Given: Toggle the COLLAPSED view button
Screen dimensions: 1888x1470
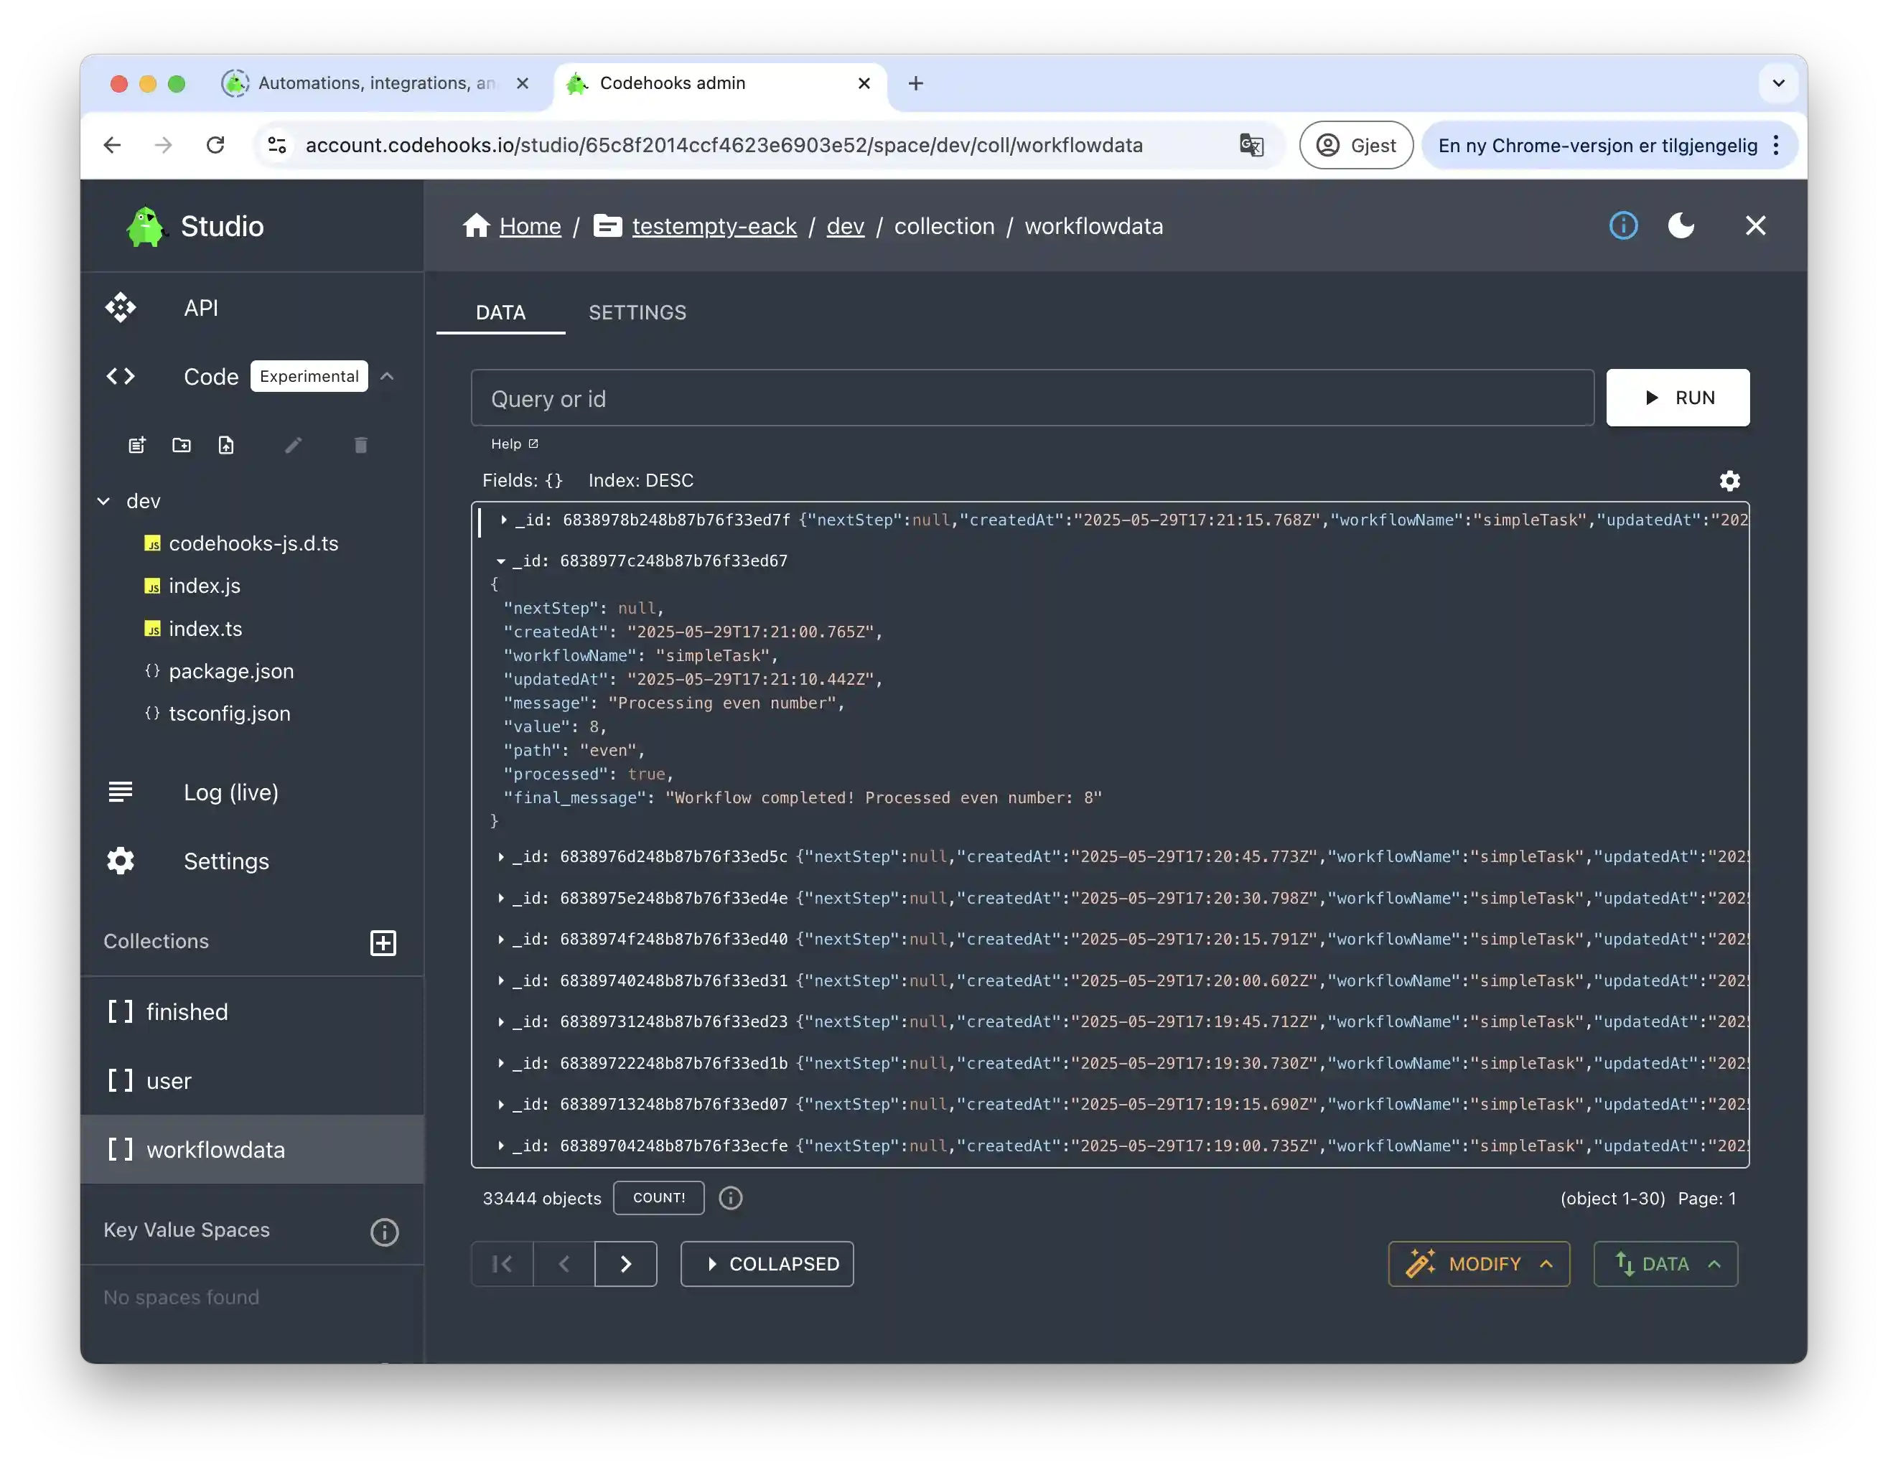Looking at the screenshot, I should [x=766, y=1263].
